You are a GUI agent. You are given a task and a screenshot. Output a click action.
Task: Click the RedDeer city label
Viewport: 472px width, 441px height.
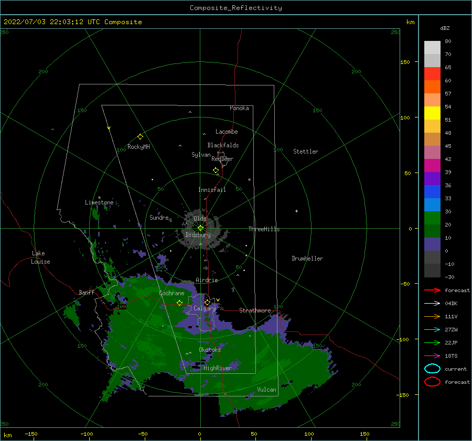(x=222, y=159)
